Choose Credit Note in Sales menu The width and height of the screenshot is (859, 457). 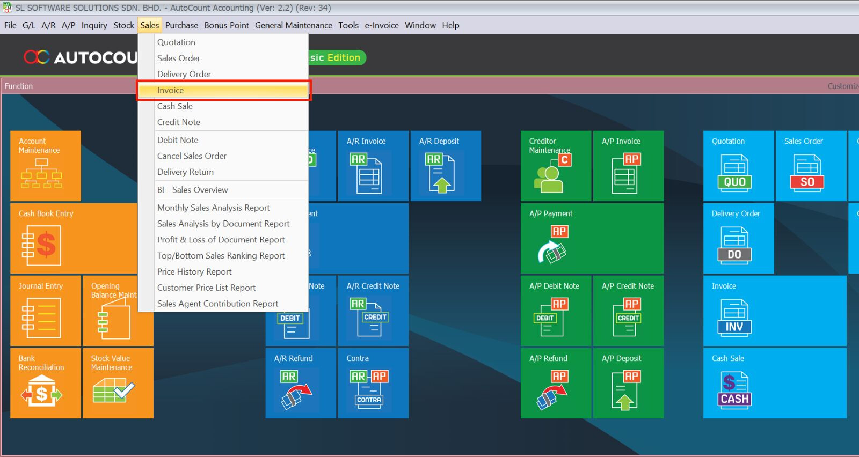point(178,122)
